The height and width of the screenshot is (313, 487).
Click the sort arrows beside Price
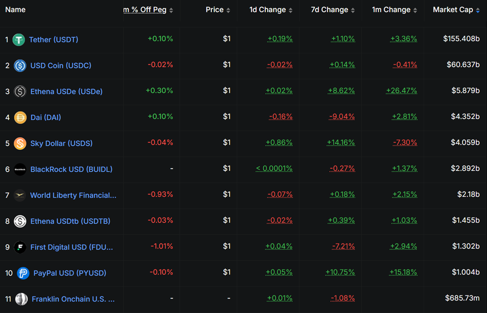[x=229, y=9]
